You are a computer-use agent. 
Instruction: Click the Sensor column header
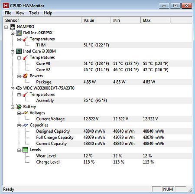click(x=42, y=20)
